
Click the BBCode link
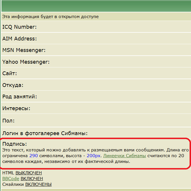(11, 179)
